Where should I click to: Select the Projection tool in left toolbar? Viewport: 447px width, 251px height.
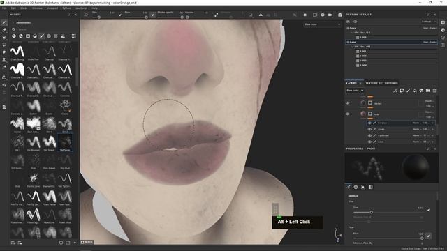click(x=4, y=37)
